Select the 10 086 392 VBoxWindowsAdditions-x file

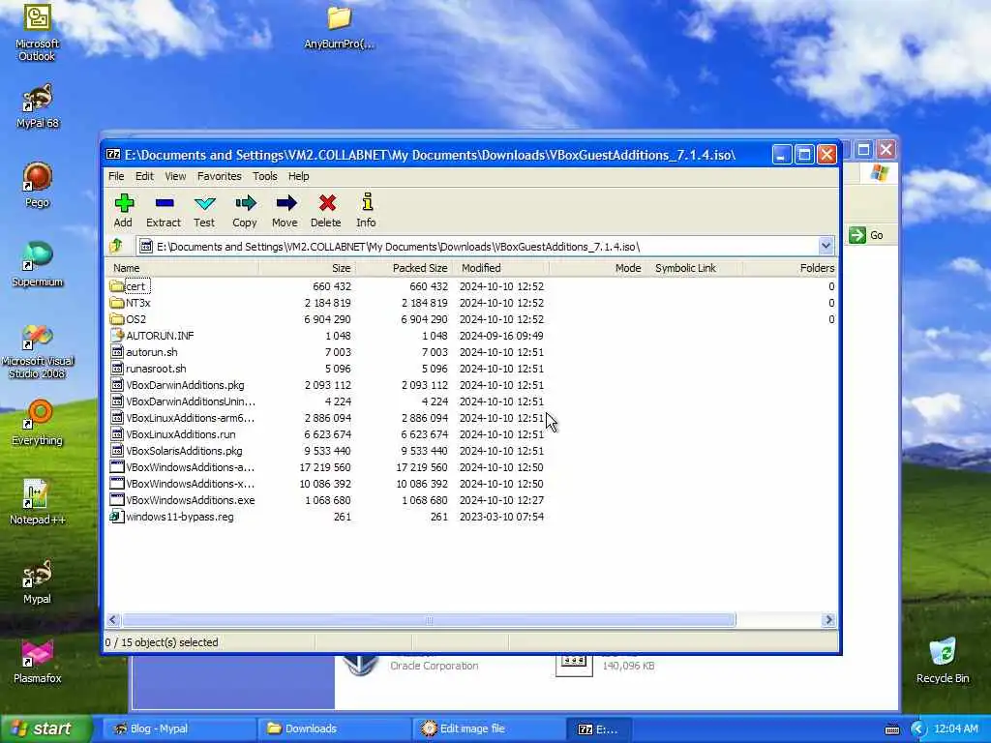tap(182, 484)
